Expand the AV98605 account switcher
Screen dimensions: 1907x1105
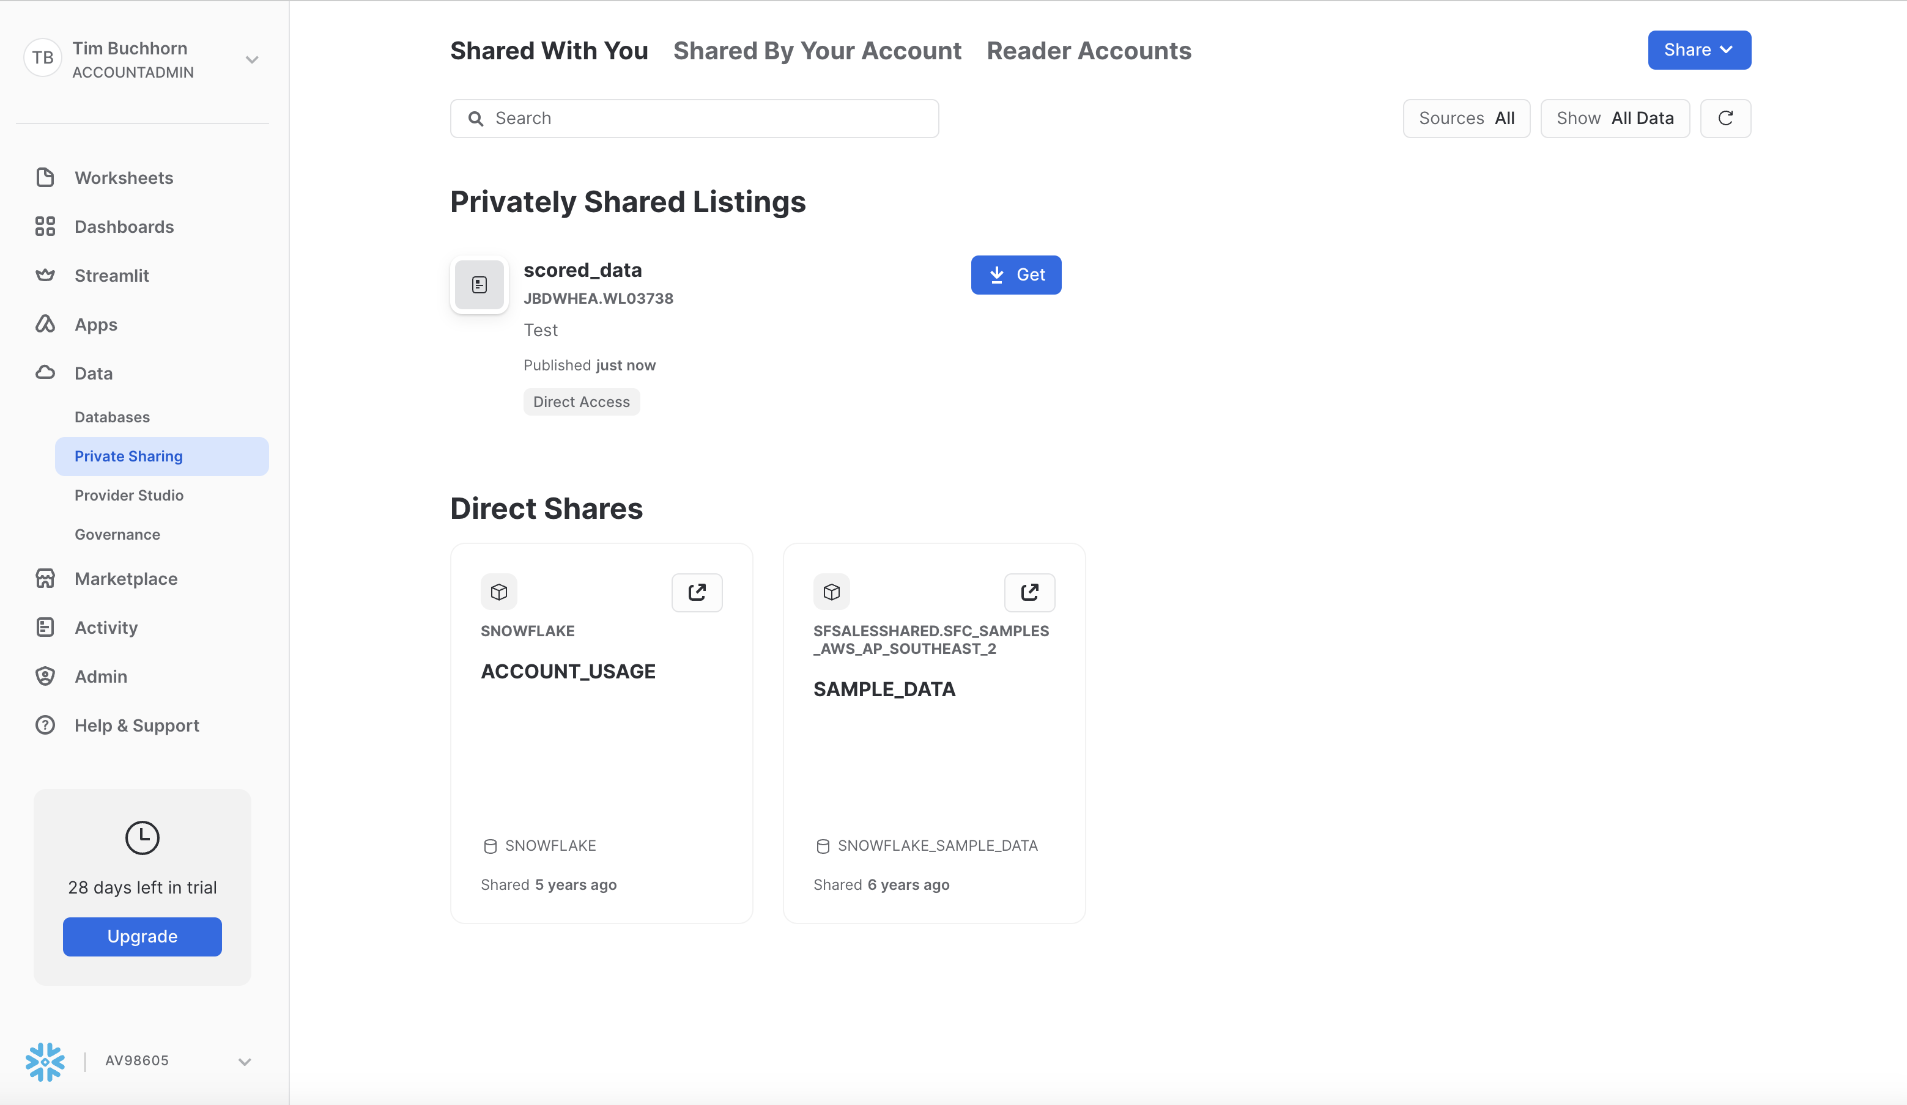243,1061
